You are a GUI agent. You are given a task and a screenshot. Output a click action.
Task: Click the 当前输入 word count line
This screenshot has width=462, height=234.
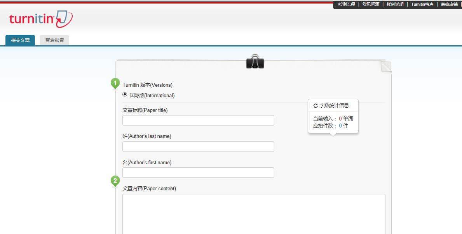[333, 119]
